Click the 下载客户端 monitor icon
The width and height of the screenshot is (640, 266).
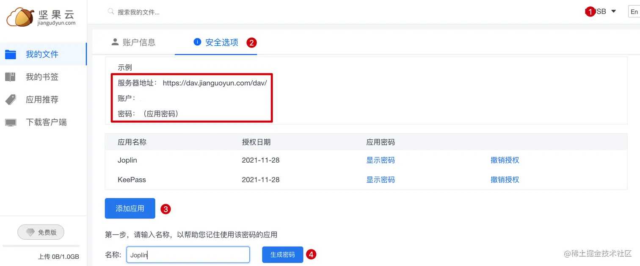(x=11, y=122)
